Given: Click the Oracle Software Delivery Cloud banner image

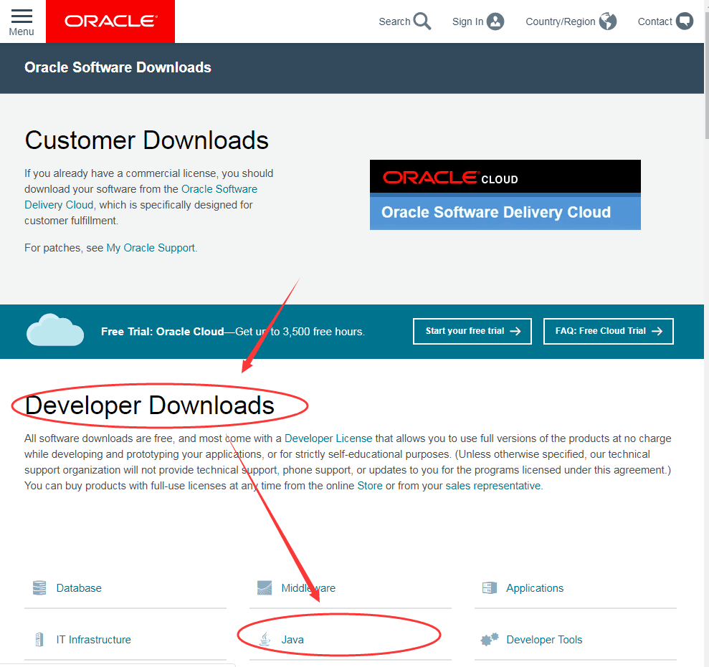Looking at the screenshot, I should coord(505,195).
